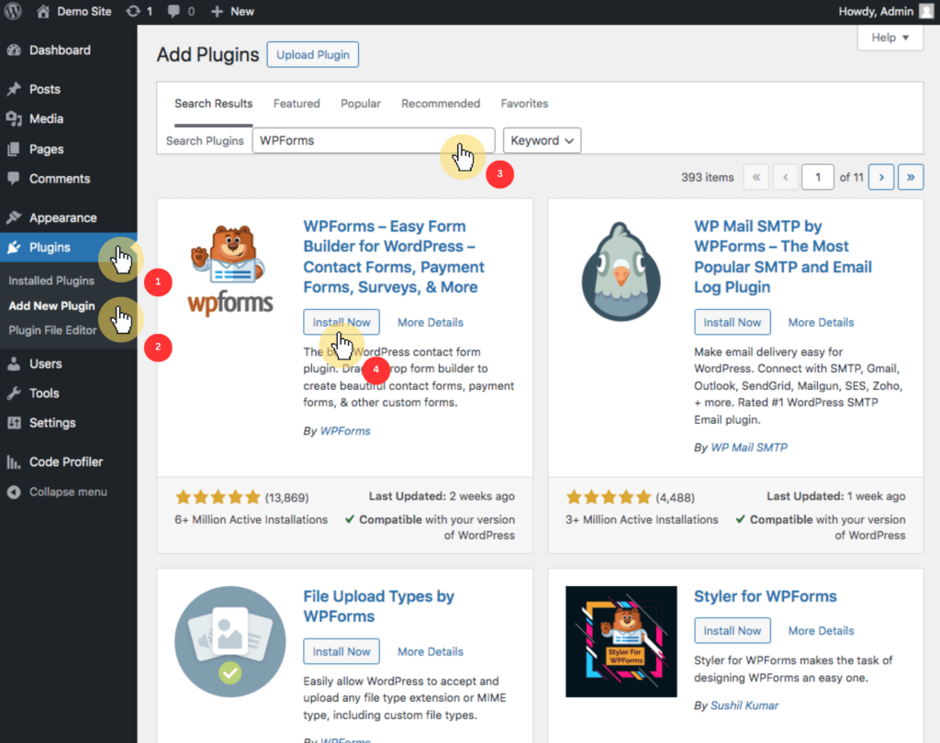Click the Code Profiler chart icon
Screen dimensions: 940x743
[14, 462]
